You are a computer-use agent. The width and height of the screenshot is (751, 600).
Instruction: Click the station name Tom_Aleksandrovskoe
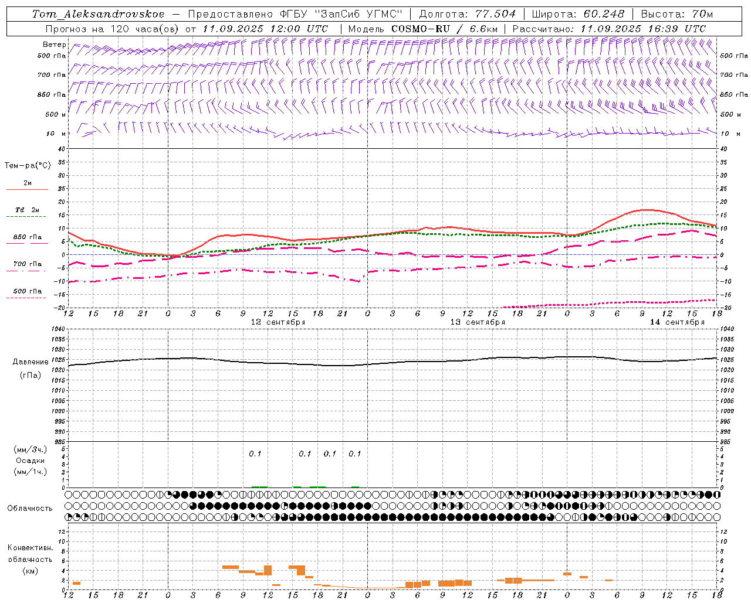click(98, 14)
